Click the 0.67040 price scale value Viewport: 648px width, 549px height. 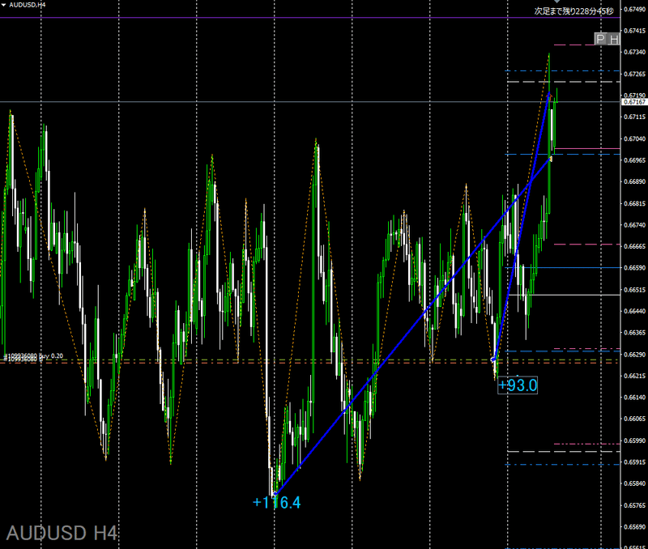click(634, 138)
